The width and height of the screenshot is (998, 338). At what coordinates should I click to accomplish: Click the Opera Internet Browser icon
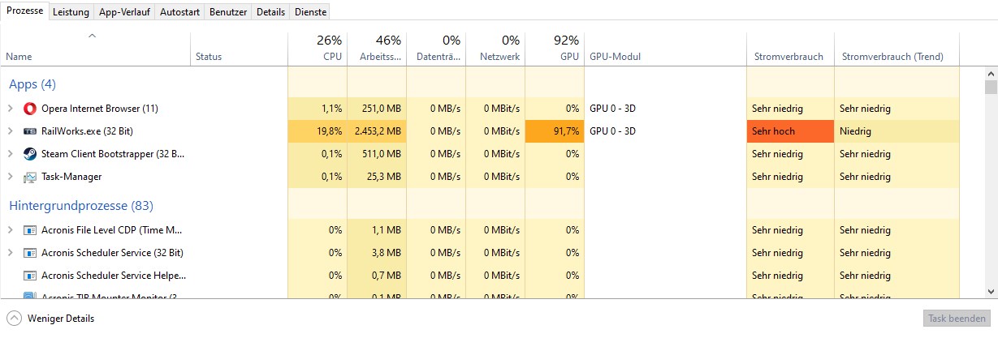pos(30,109)
